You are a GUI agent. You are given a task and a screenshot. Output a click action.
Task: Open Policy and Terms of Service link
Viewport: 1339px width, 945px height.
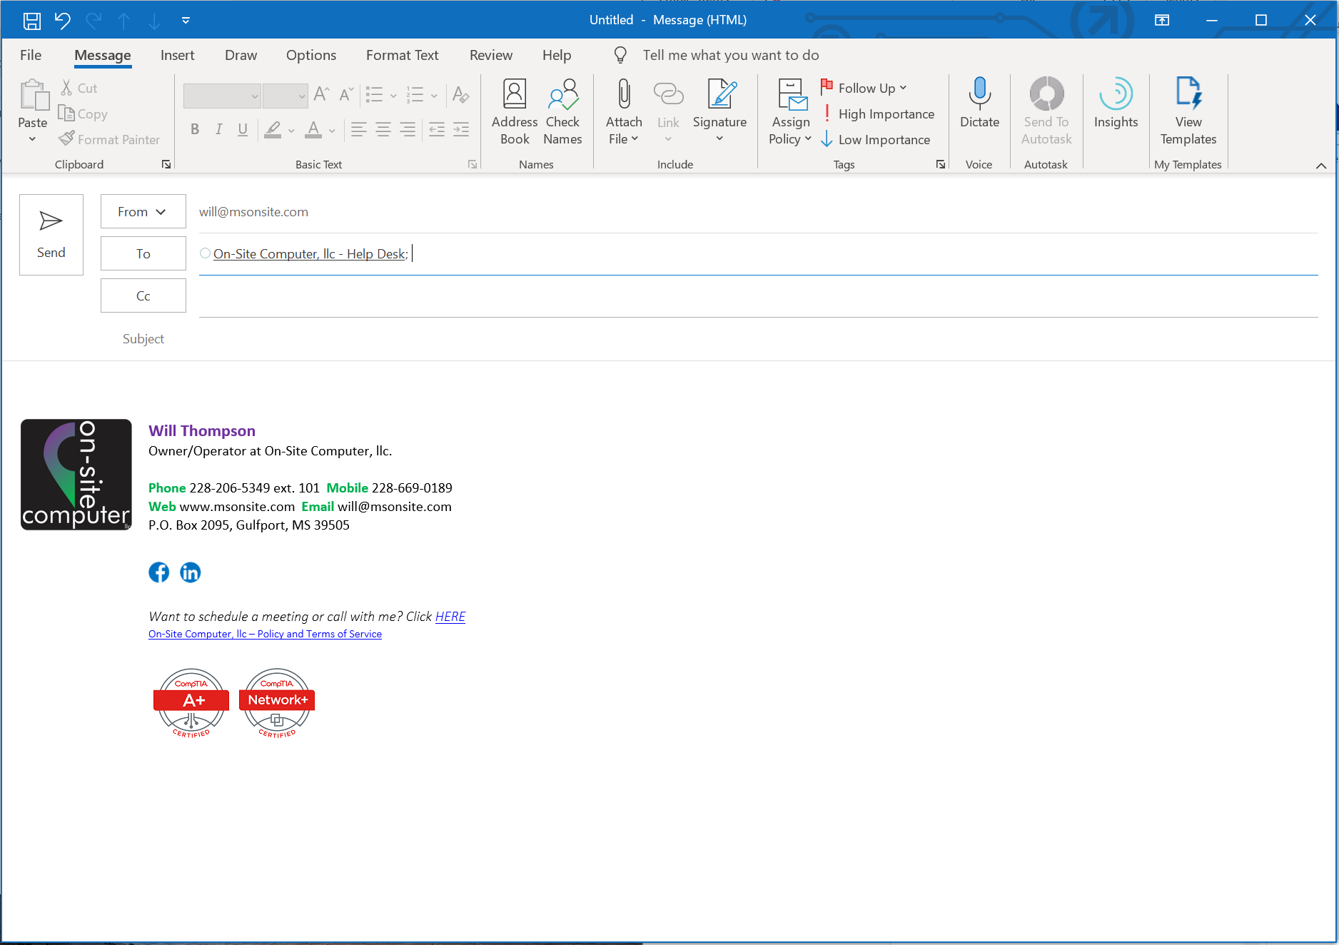[265, 634]
